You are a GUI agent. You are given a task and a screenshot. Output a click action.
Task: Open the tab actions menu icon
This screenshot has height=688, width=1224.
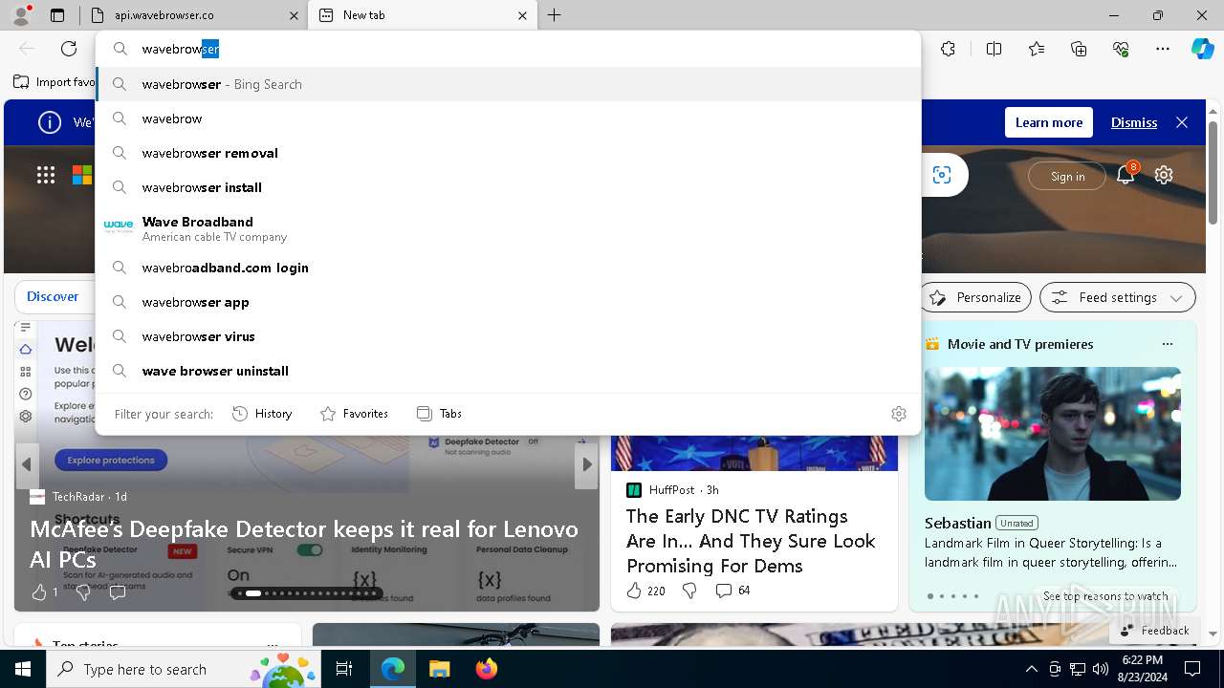pyautogui.click(x=57, y=15)
